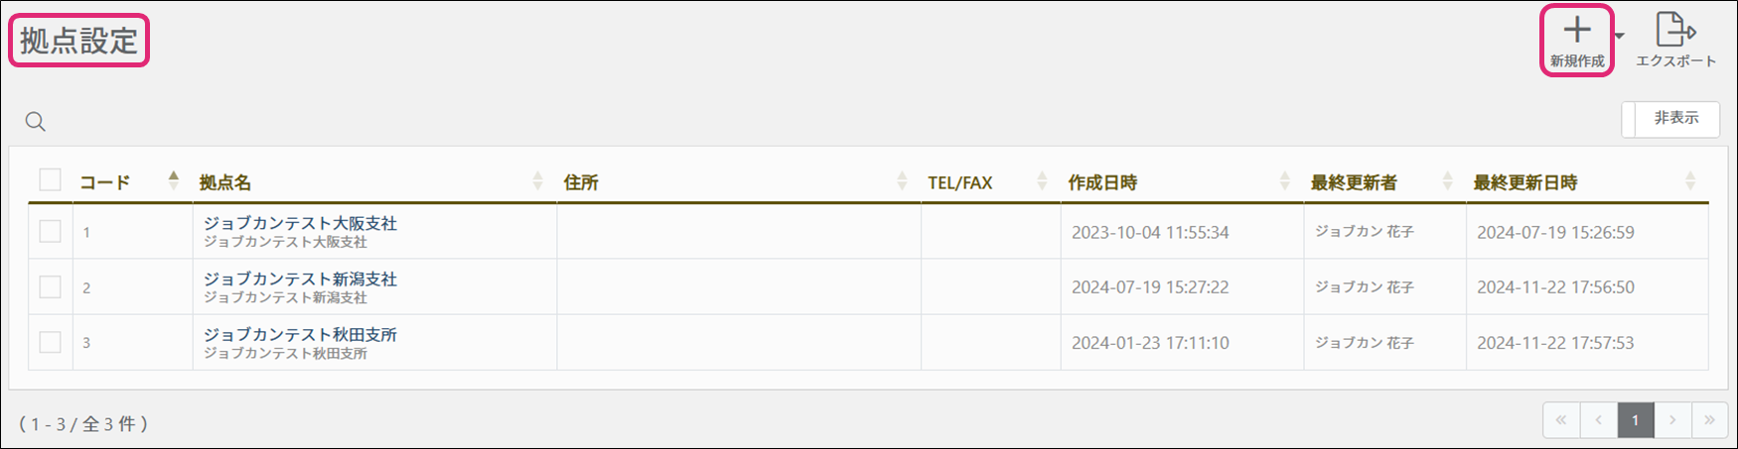Sort by 最終更新日時 column arrow icon

(x=1690, y=180)
